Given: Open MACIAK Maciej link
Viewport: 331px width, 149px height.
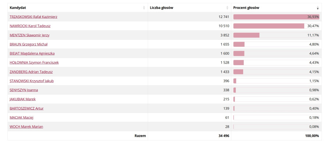Looking at the screenshot, I should coord(22,118).
